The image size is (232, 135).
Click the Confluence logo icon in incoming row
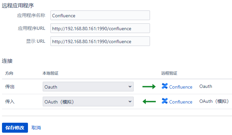(x=164, y=101)
